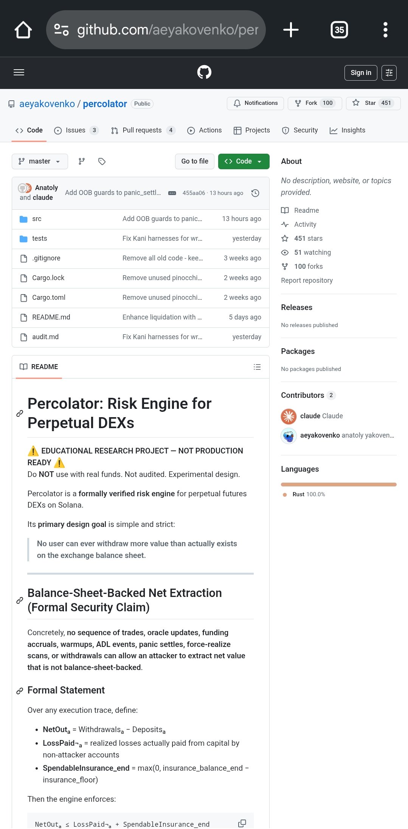Click the Sign in button

[361, 73]
